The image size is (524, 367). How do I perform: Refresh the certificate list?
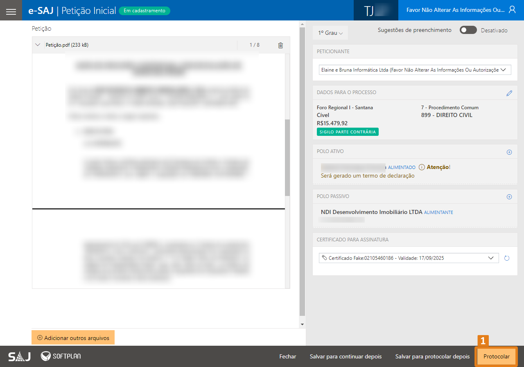coord(507,258)
